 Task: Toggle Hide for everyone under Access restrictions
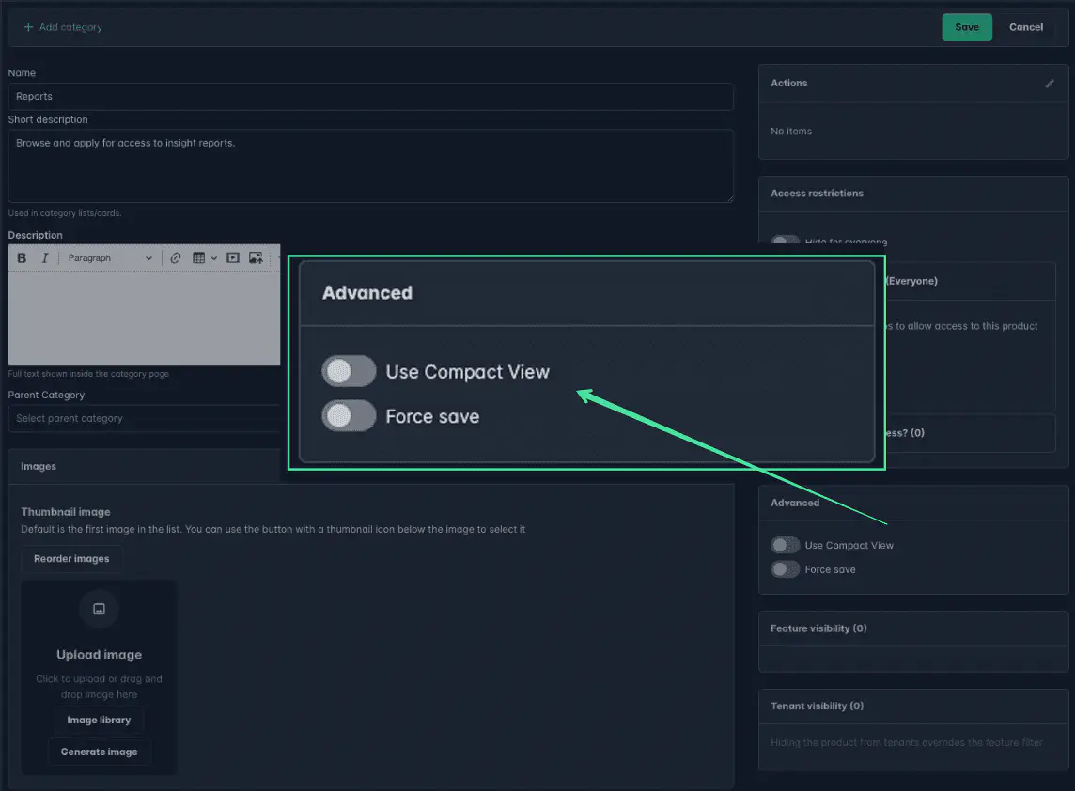tap(785, 241)
